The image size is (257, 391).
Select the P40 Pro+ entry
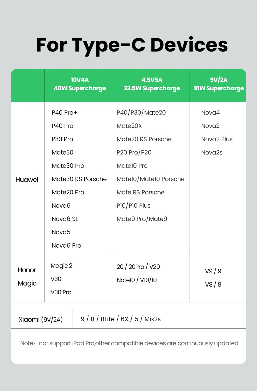[x=64, y=112]
